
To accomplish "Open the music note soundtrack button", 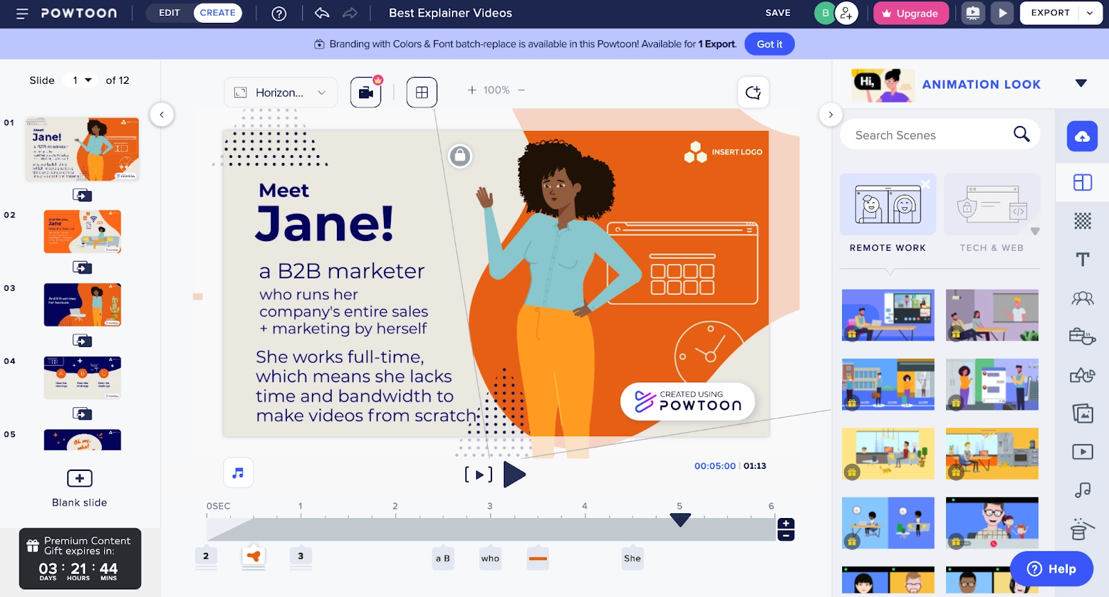I will tap(238, 473).
